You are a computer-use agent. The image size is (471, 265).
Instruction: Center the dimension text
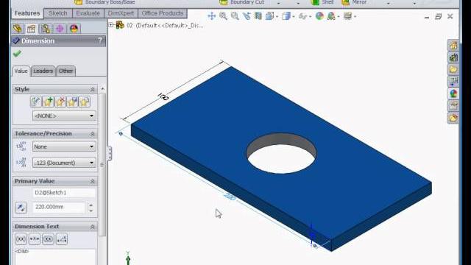pos(35,239)
